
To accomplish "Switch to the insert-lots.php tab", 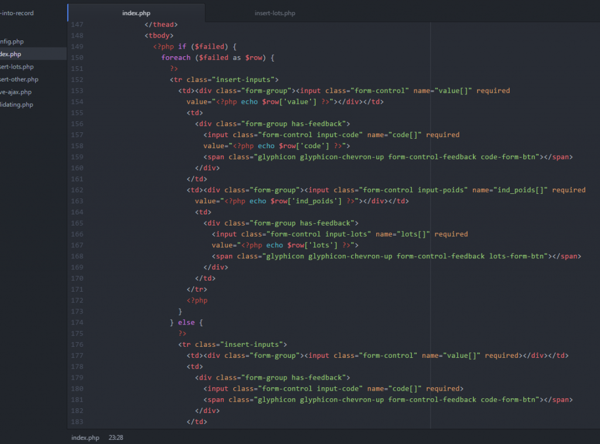I will 274,12.
